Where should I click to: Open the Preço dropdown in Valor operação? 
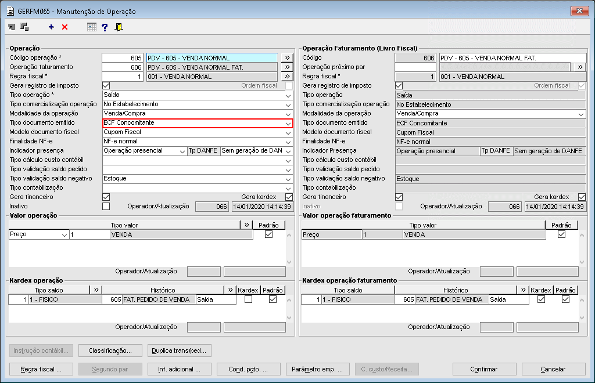click(64, 234)
